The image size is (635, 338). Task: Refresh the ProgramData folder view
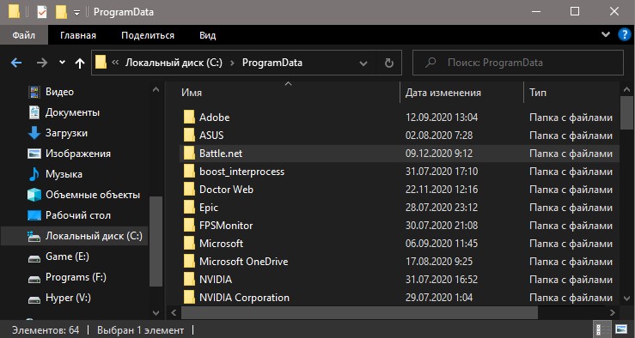388,63
